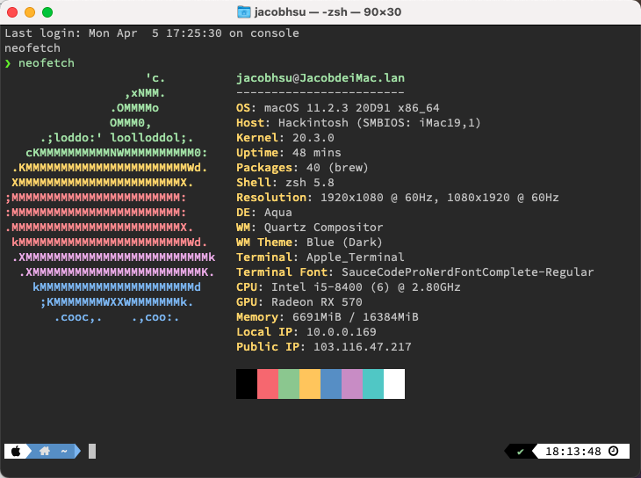Click the yellow color block
This screenshot has height=478, width=641.
[x=310, y=384]
